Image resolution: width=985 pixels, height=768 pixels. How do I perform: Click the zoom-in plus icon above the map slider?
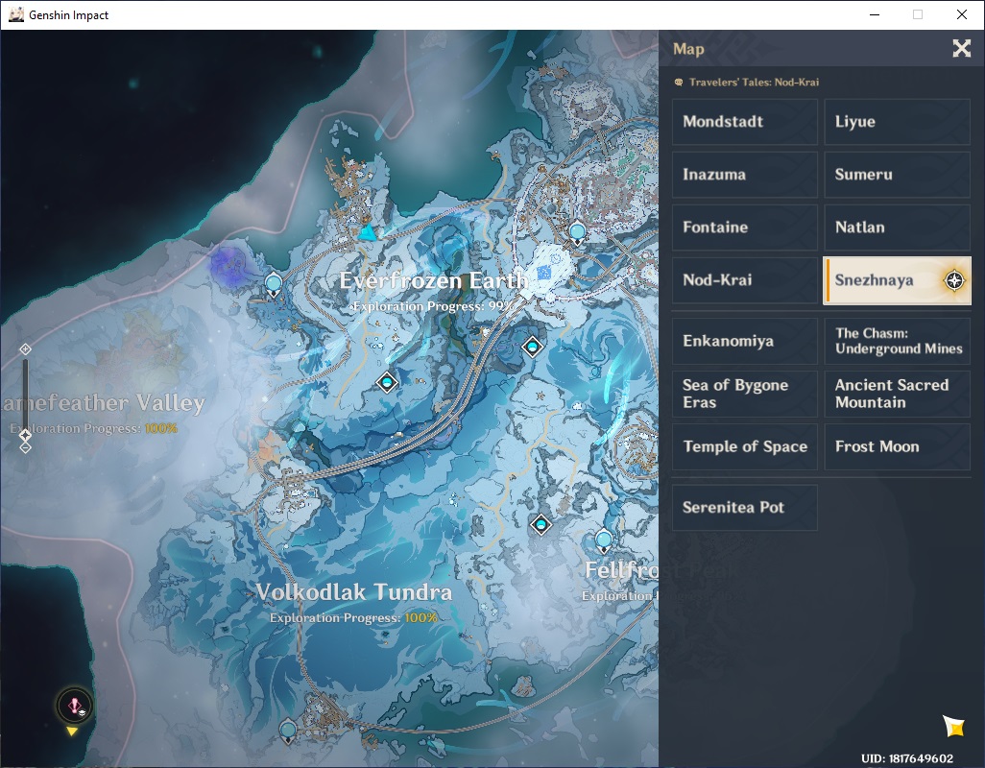click(x=25, y=349)
